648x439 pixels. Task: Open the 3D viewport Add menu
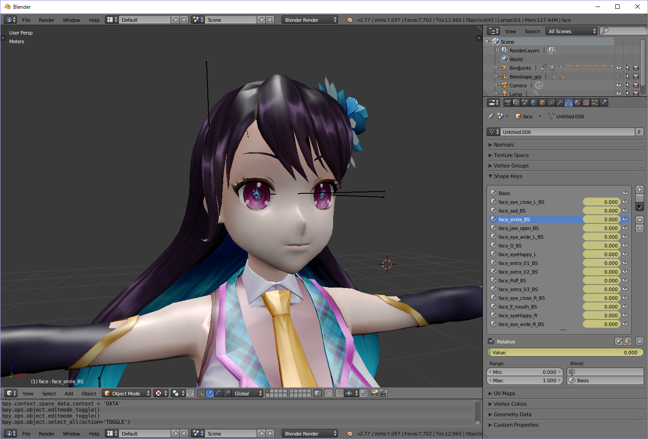pyautogui.click(x=69, y=394)
